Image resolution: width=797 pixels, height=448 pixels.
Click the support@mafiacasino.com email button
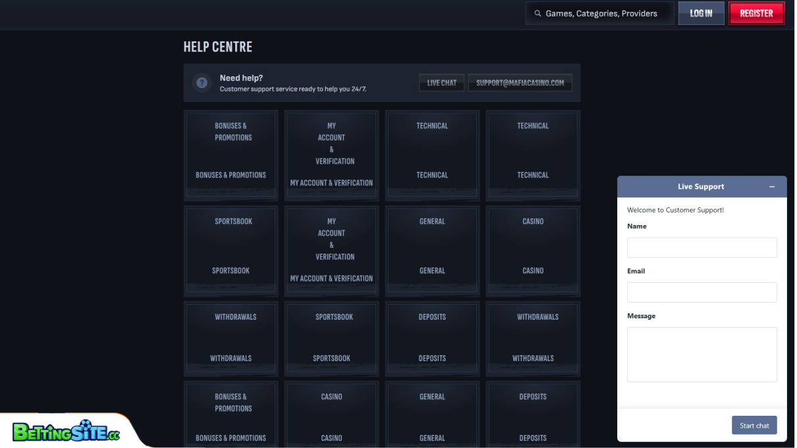click(520, 83)
